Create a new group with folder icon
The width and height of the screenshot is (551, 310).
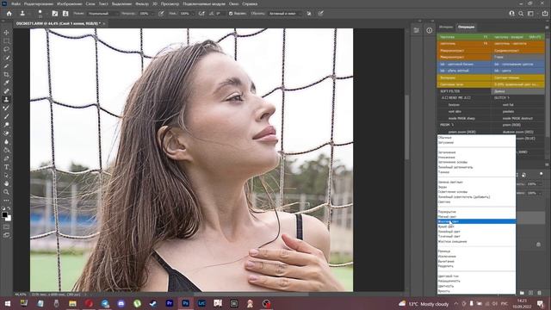pos(522,293)
